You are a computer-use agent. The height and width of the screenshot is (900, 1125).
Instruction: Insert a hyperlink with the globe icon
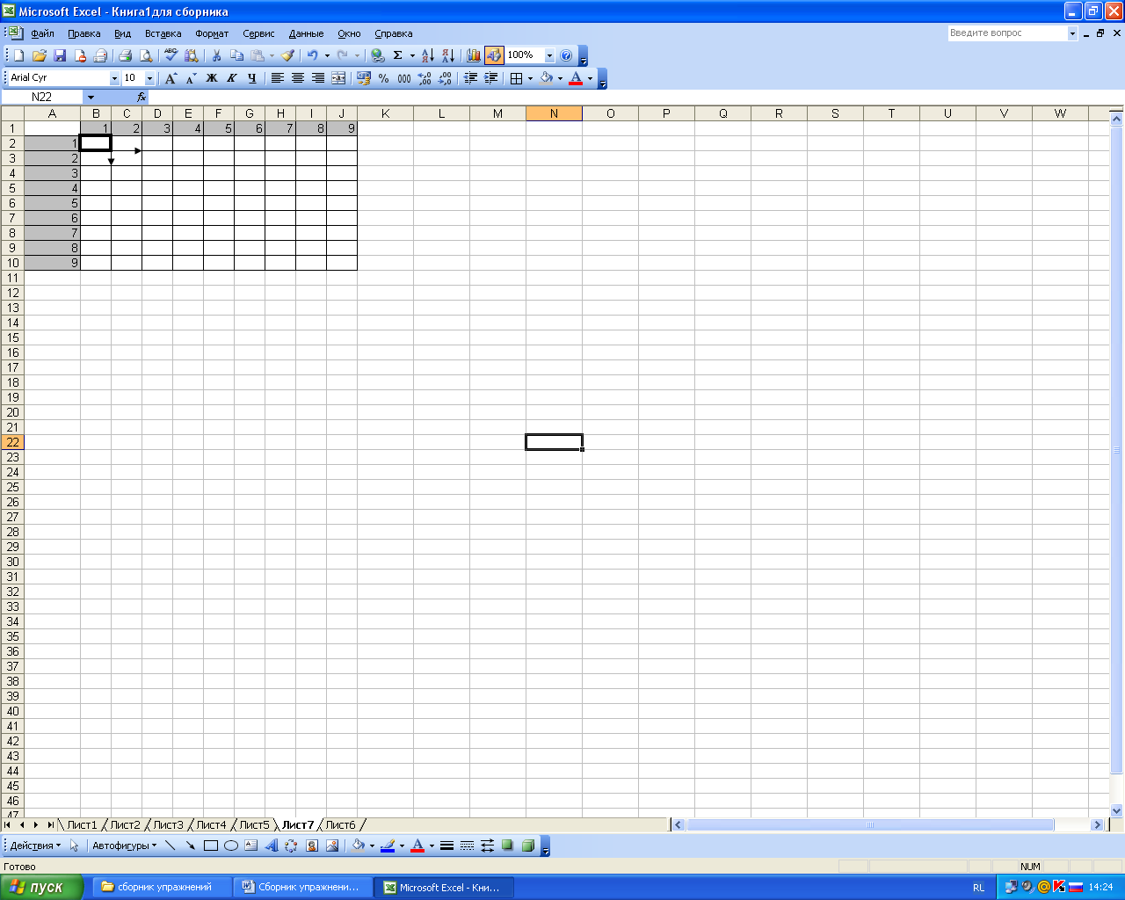tap(378, 55)
